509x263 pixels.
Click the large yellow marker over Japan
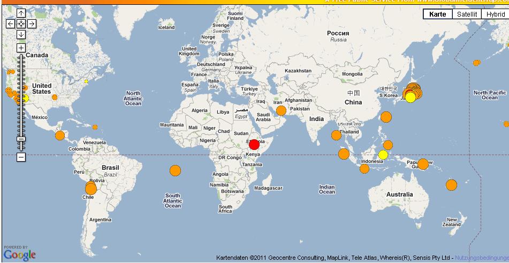(x=411, y=97)
